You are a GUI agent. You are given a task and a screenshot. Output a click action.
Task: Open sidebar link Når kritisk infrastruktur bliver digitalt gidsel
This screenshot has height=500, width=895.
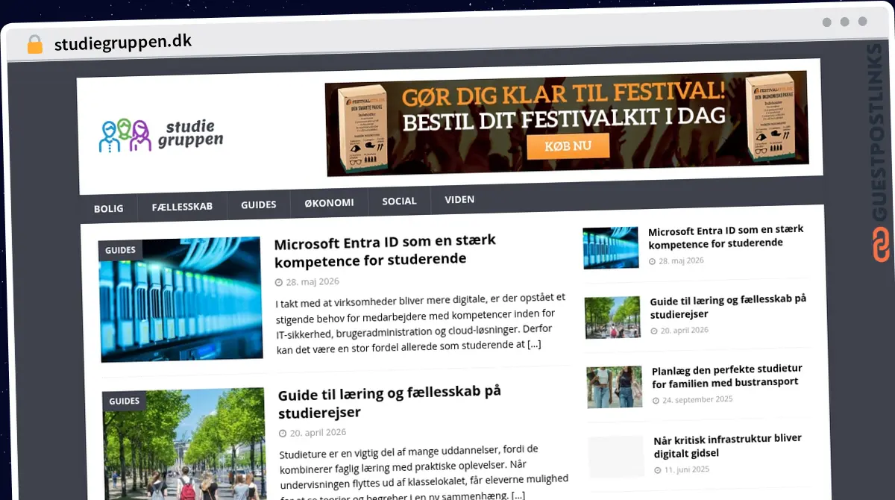pyautogui.click(x=728, y=446)
